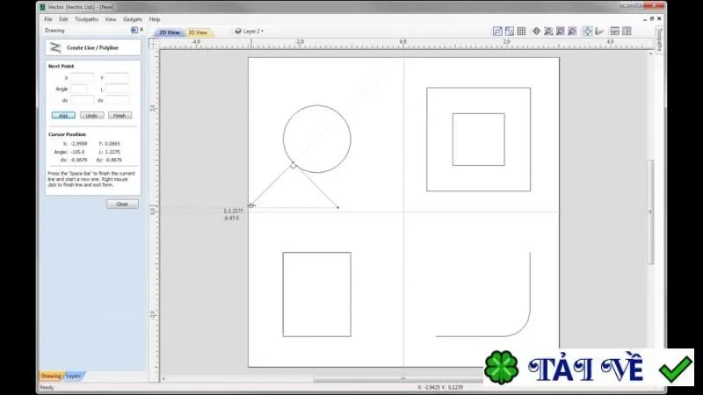Click the Finish button
This screenshot has width=703, height=395.
[120, 116]
